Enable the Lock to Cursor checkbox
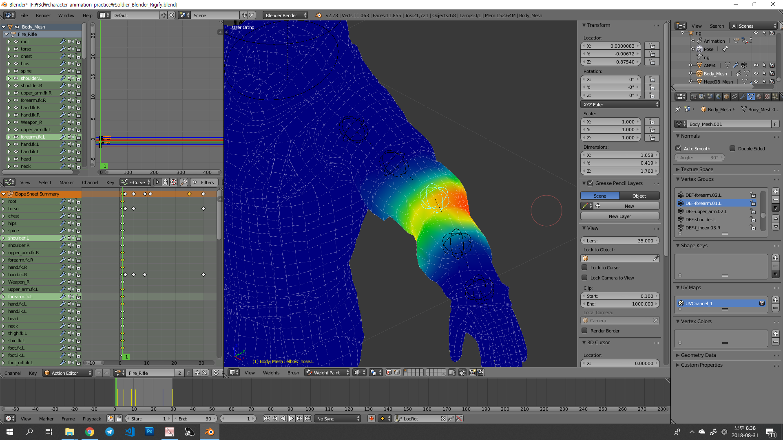Image resolution: width=783 pixels, height=440 pixels. (584, 268)
